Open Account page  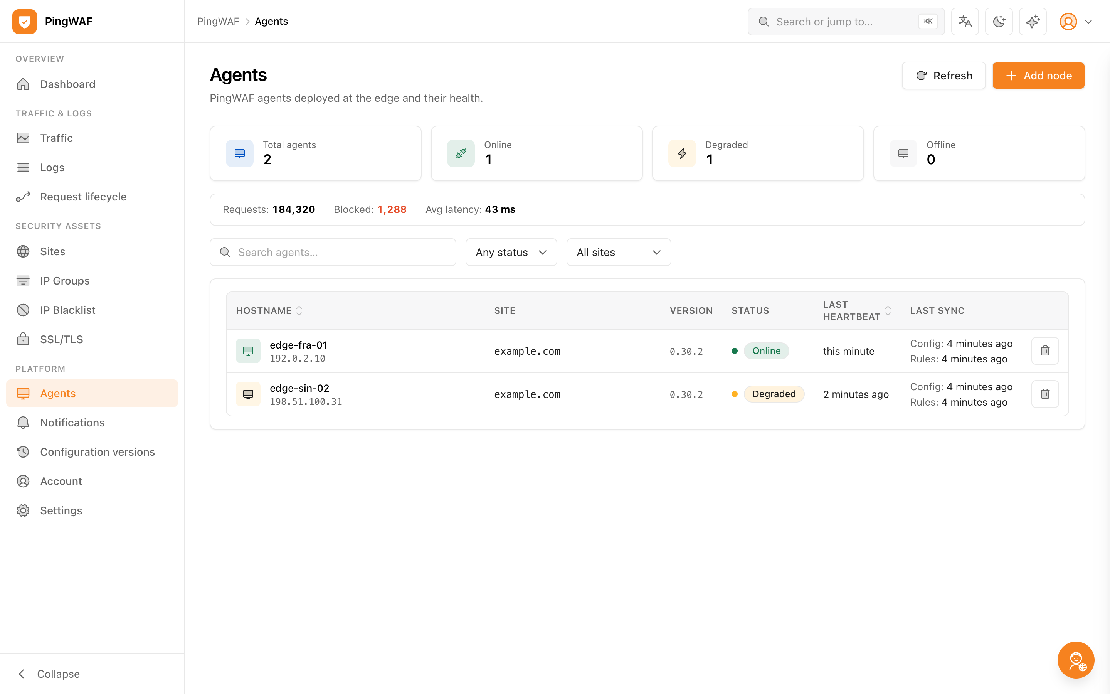[92, 481]
